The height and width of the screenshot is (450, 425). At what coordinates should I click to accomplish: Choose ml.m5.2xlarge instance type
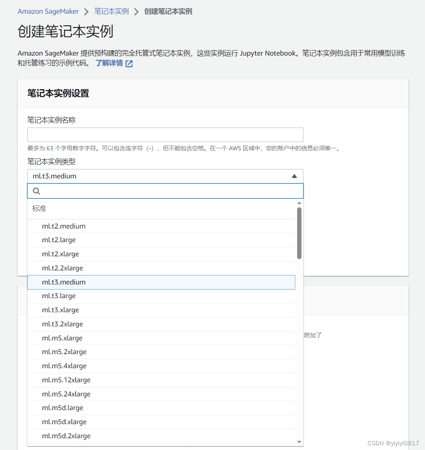pos(161,352)
